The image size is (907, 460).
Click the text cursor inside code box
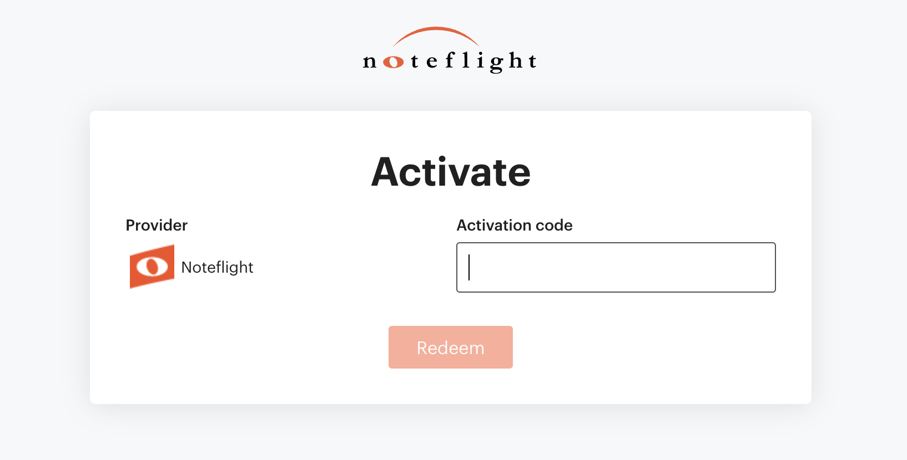click(469, 267)
